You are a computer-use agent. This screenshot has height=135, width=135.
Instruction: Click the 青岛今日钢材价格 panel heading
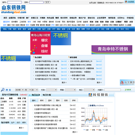pyautogui.click(x=10, y=94)
